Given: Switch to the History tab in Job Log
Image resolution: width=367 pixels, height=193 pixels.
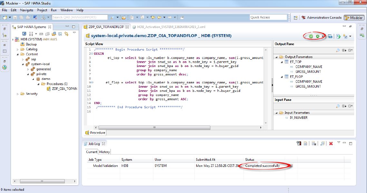Looking at the screenshot, I should click(x=104, y=151).
